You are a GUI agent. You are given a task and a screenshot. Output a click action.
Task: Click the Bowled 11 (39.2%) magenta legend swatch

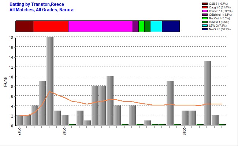pos(205,11)
